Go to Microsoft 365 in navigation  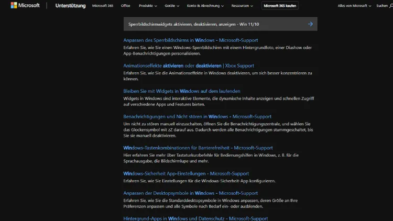pyautogui.click(x=103, y=6)
